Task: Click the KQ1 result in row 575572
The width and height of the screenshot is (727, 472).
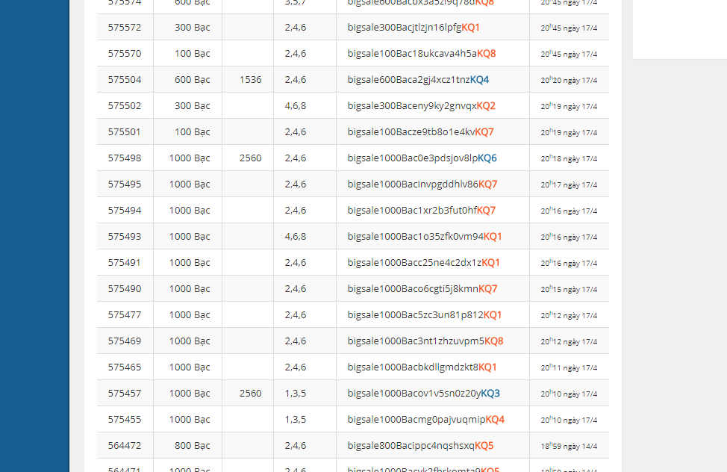Action: (470, 28)
